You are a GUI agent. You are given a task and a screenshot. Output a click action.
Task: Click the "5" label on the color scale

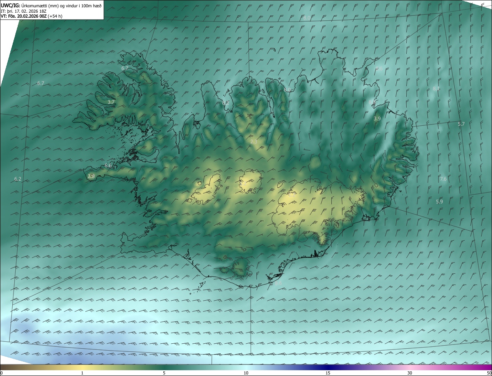(x=164, y=373)
